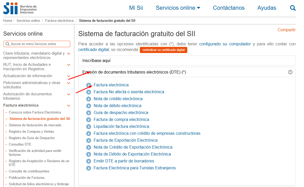304x187 pixels.
Task: Select Sistema de facturación gratuito del SII item
Action: pos(40,119)
